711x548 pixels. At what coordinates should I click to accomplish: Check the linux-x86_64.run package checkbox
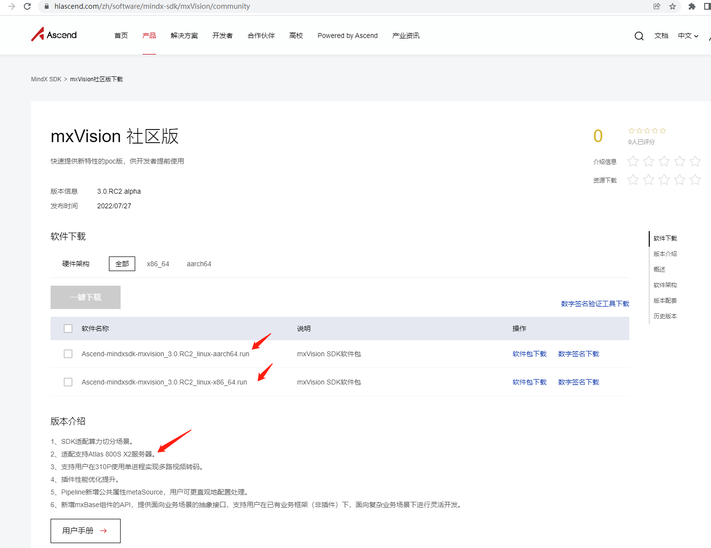pyautogui.click(x=68, y=382)
